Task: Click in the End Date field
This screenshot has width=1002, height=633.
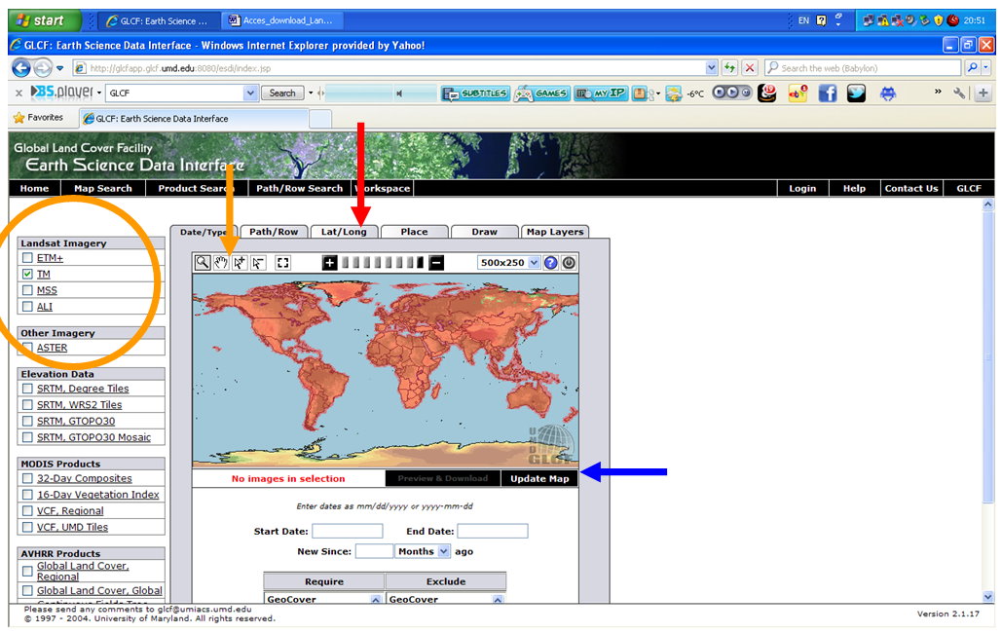Action: pyautogui.click(x=492, y=531)
